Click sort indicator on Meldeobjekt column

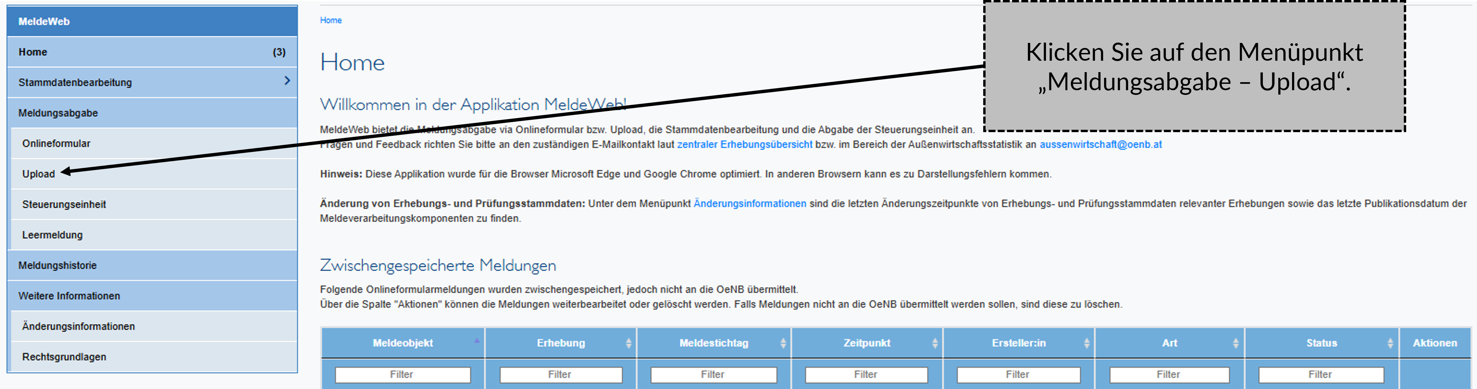click(476, 341)
